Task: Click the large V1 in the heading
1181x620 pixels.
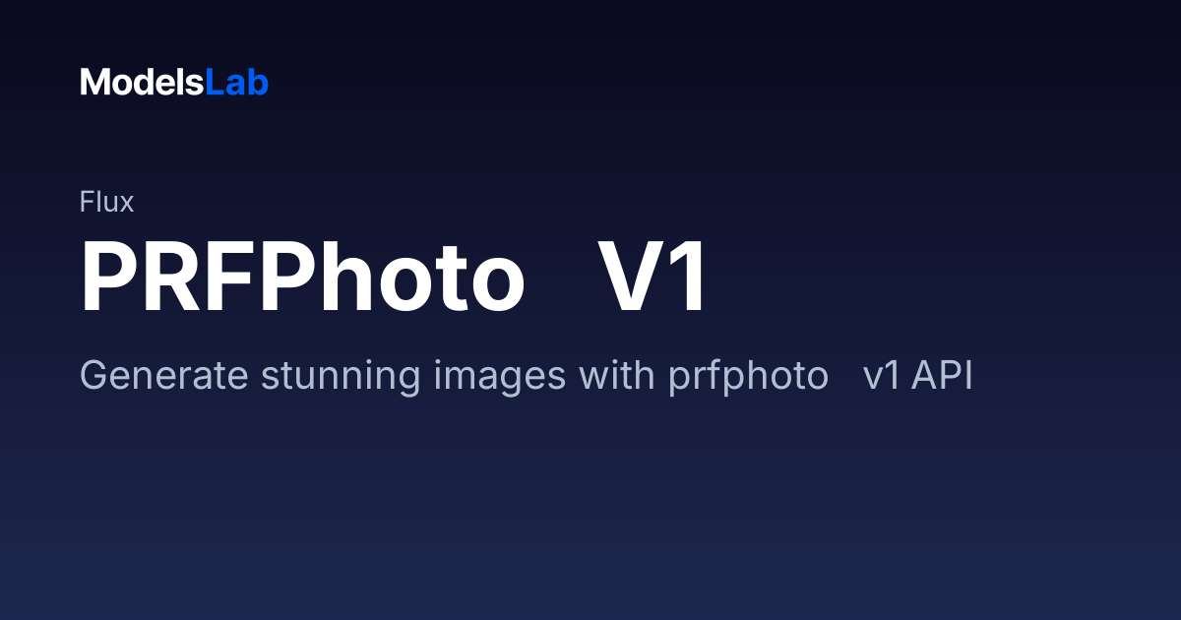Action: [x=653, y=279]
